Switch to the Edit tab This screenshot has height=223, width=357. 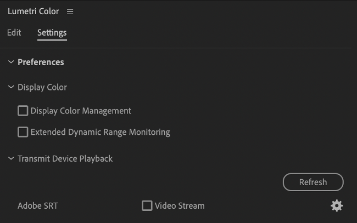(14, 33)
